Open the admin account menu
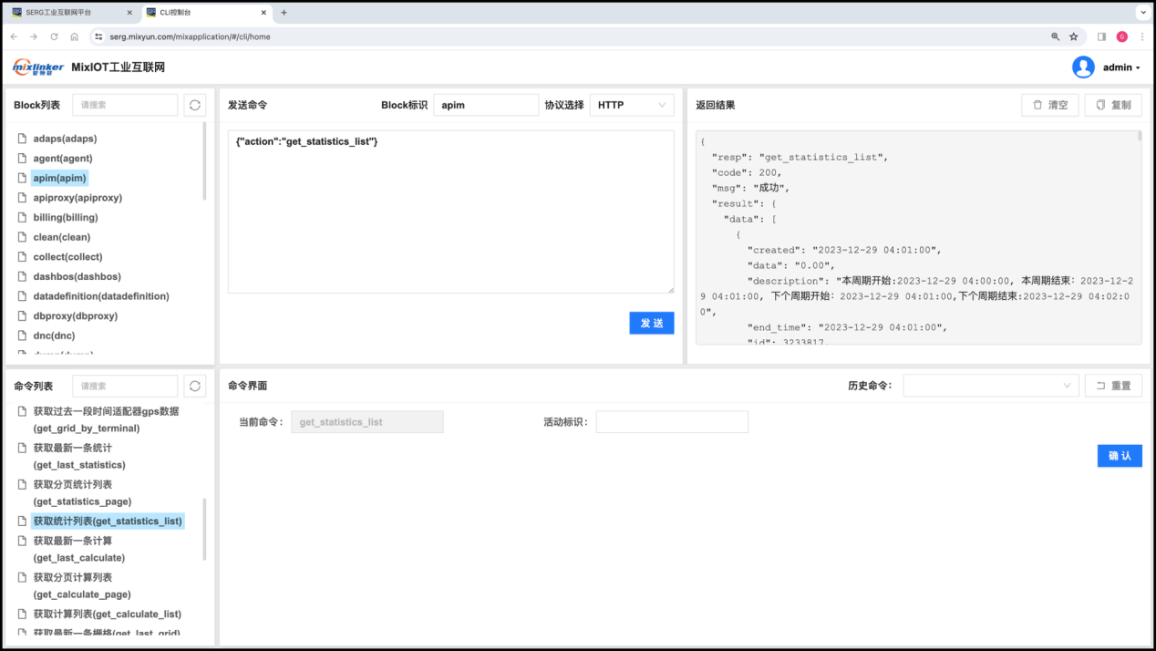 click(x=1120, y=67)
